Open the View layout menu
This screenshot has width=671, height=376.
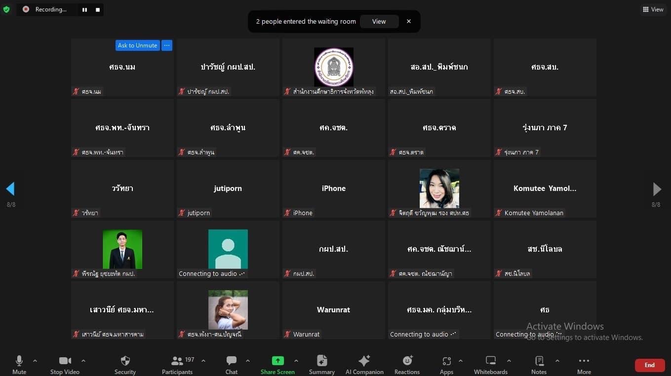(x=653, y=9)
